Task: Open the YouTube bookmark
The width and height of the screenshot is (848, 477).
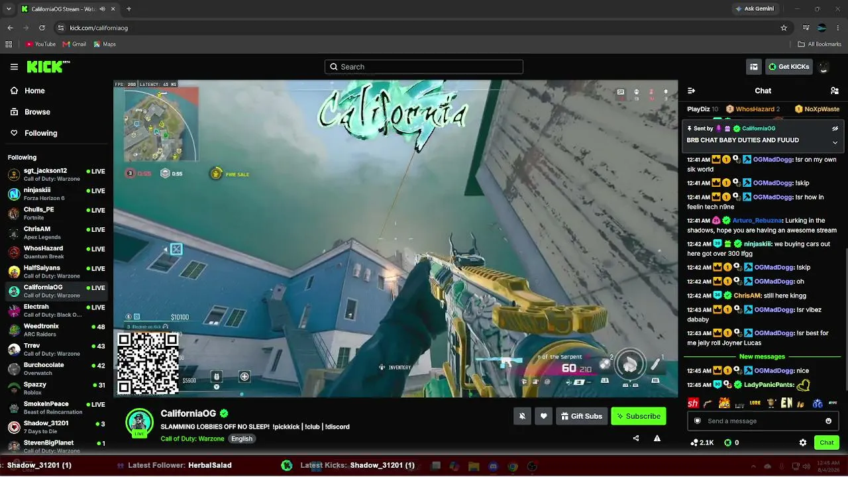Action: click(40, 44)
